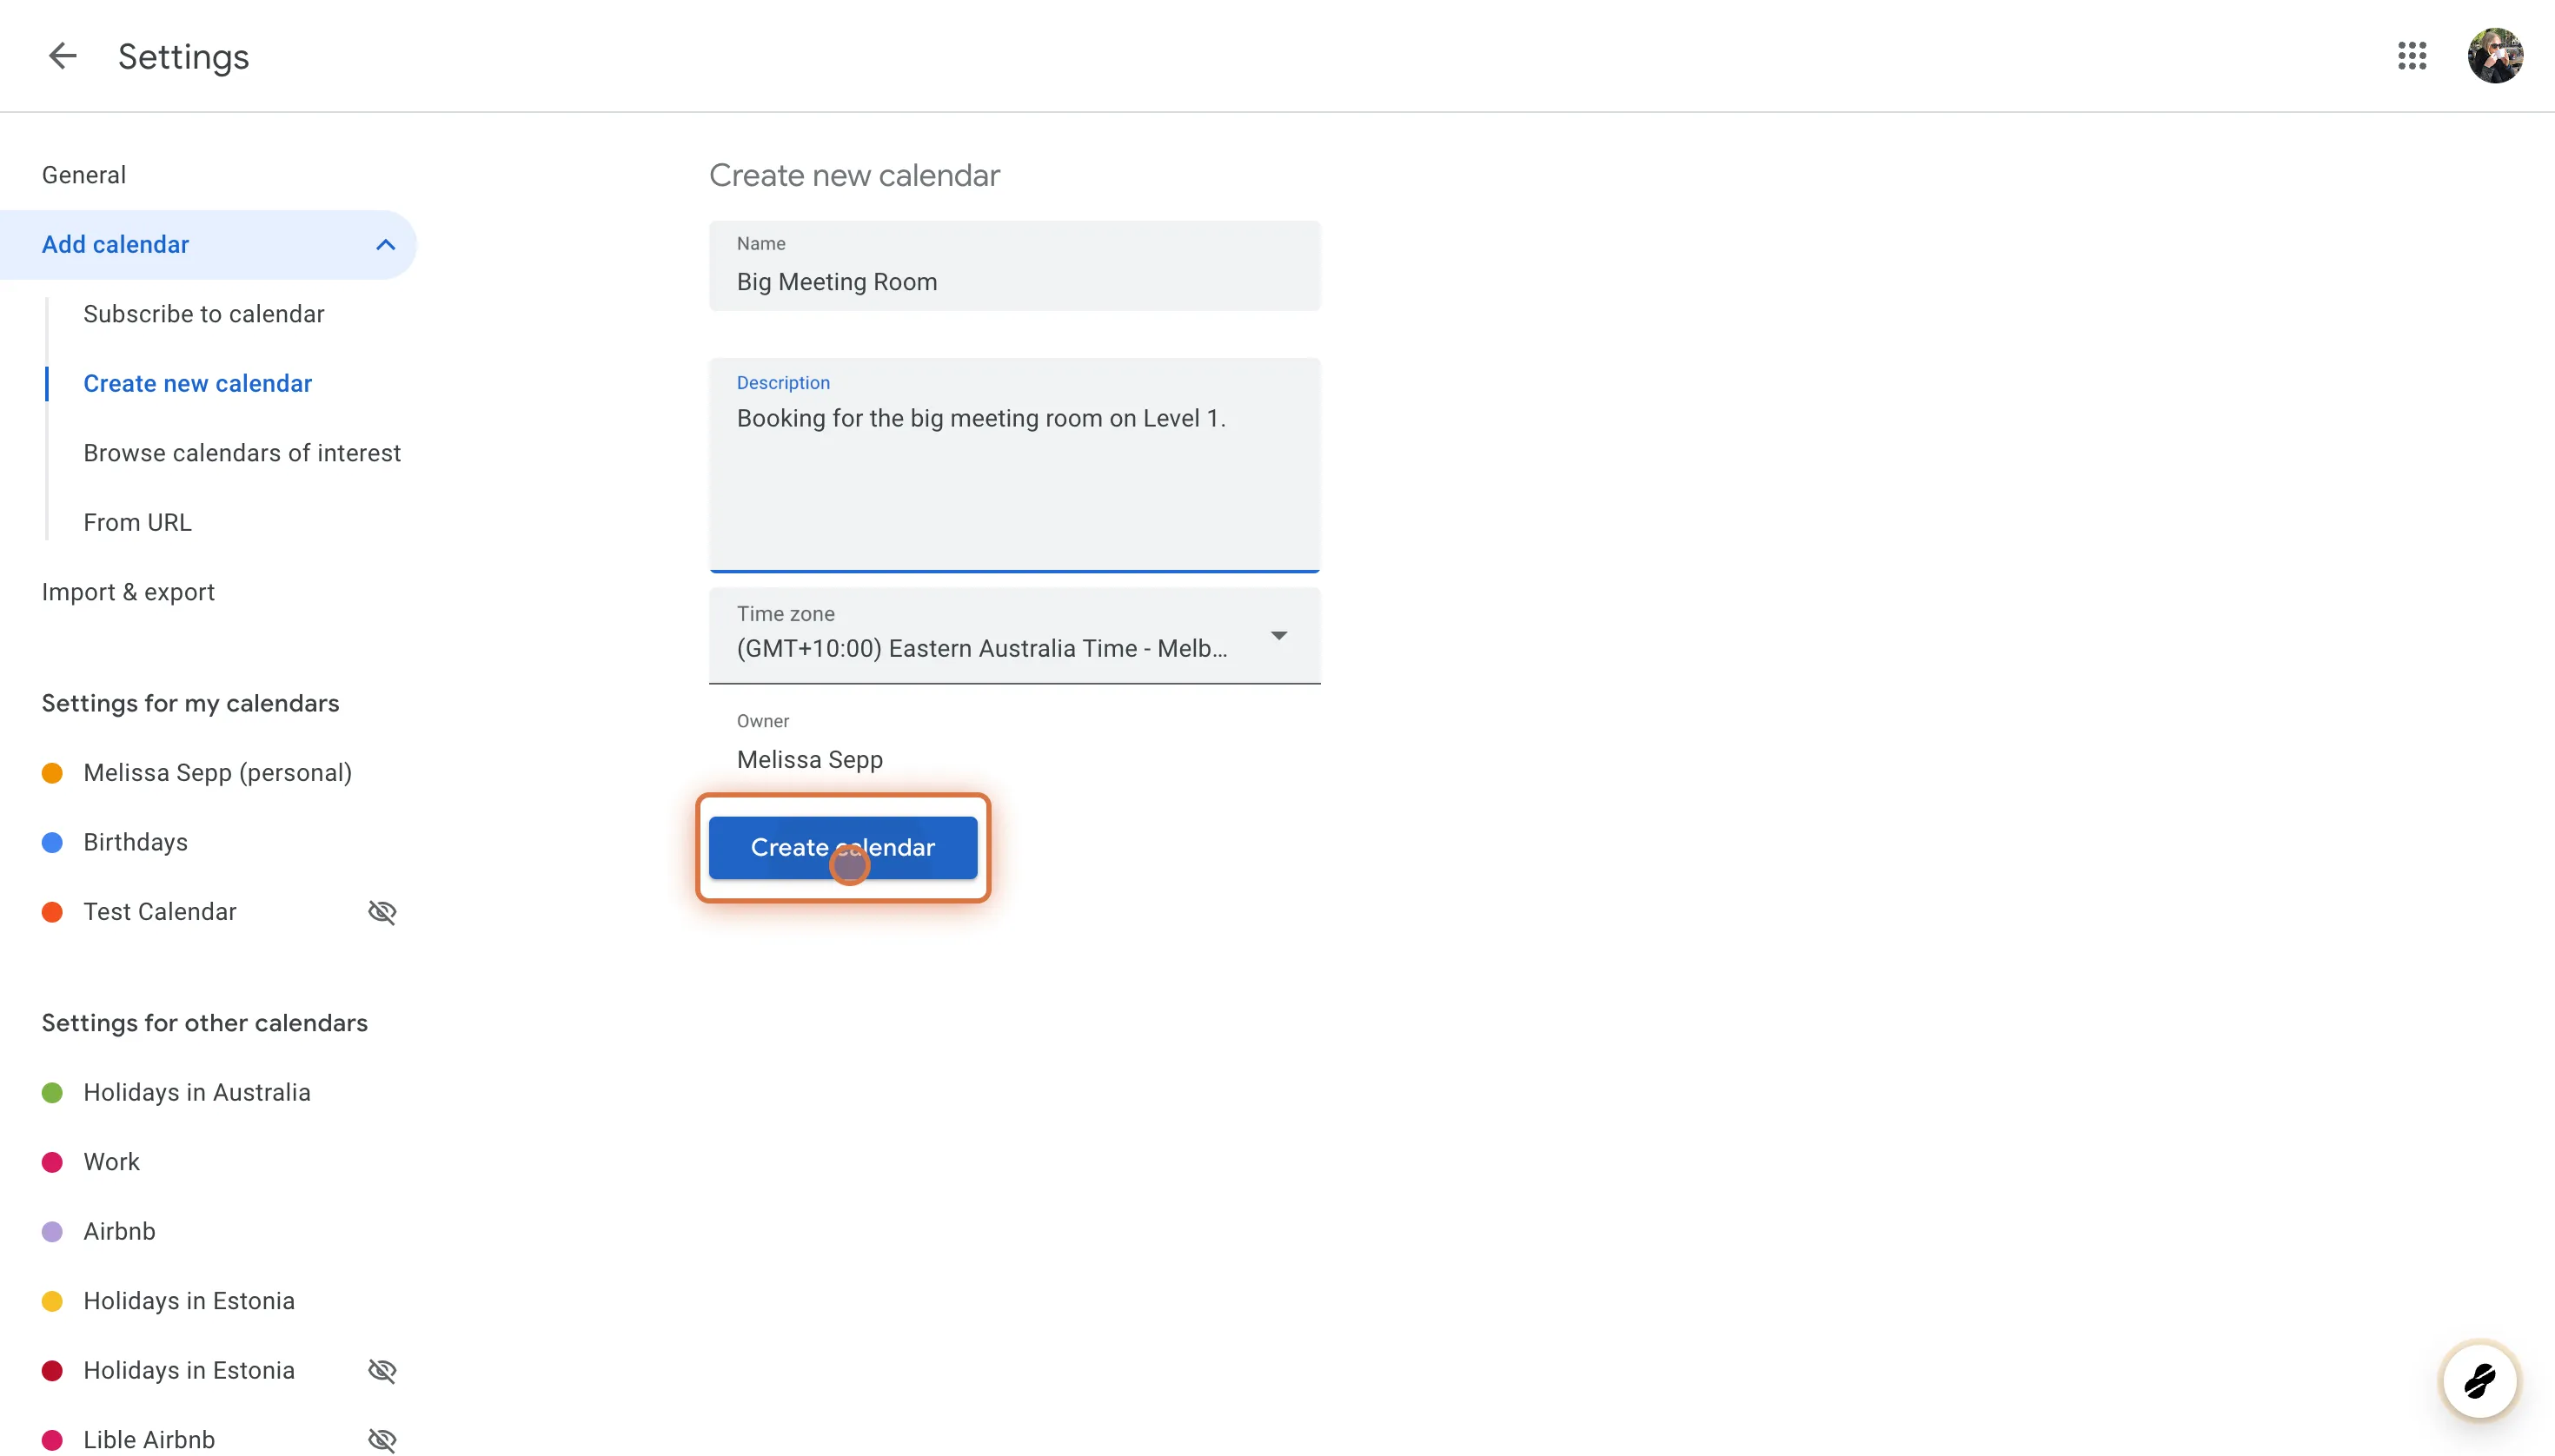Open the Google apps launcher

pos(2412,56)
